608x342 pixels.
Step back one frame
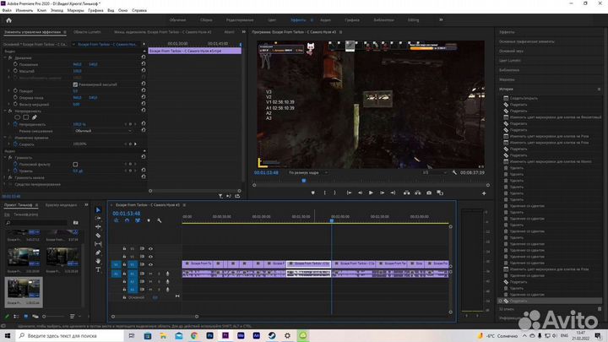(x=361, y=193)
